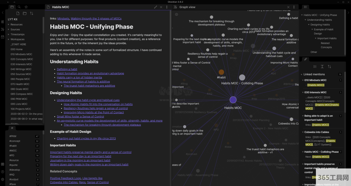
Task: Collapse the left sidebar with arrow
Action: [3, 13]
